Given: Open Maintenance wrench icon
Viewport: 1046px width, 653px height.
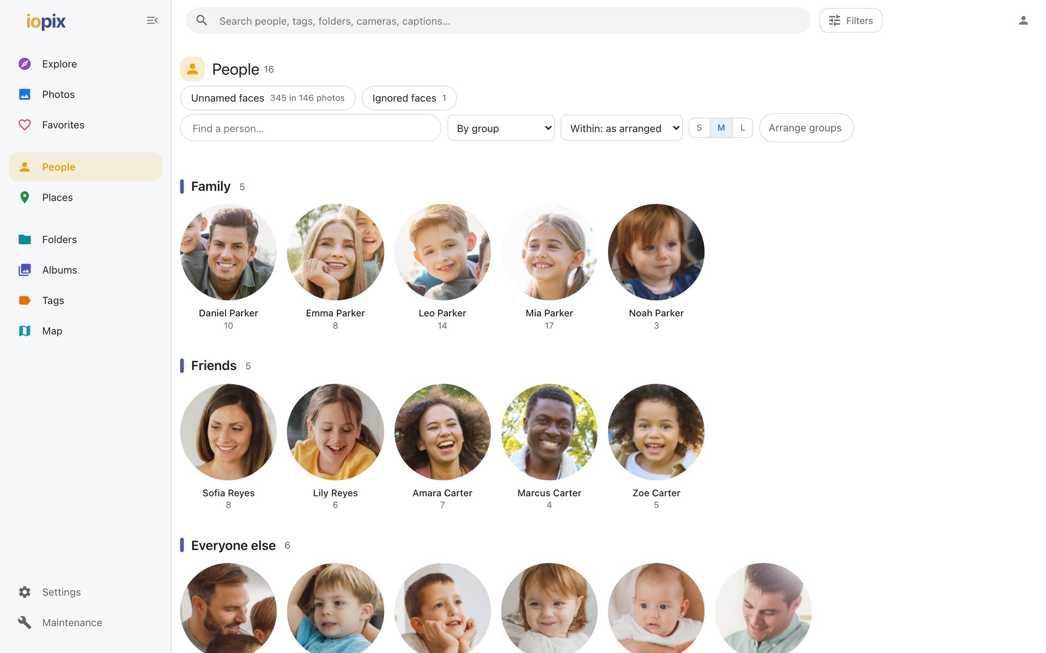Looking at the screenshot, I should click(x=25, y=623).
